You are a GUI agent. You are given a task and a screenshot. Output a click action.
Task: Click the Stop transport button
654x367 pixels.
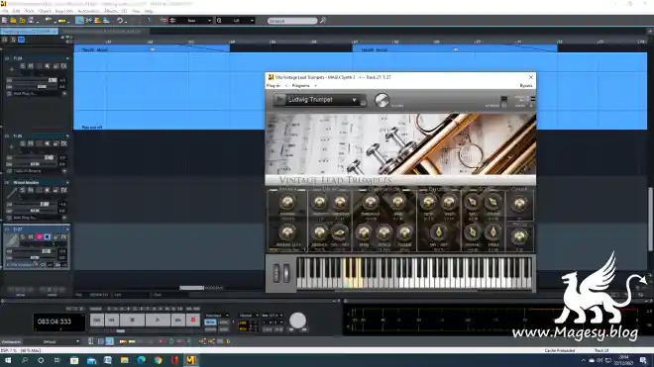coord(132,320)
